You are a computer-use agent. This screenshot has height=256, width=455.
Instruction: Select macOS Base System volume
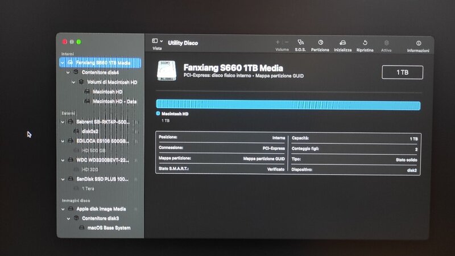click(x=109, y=228)
